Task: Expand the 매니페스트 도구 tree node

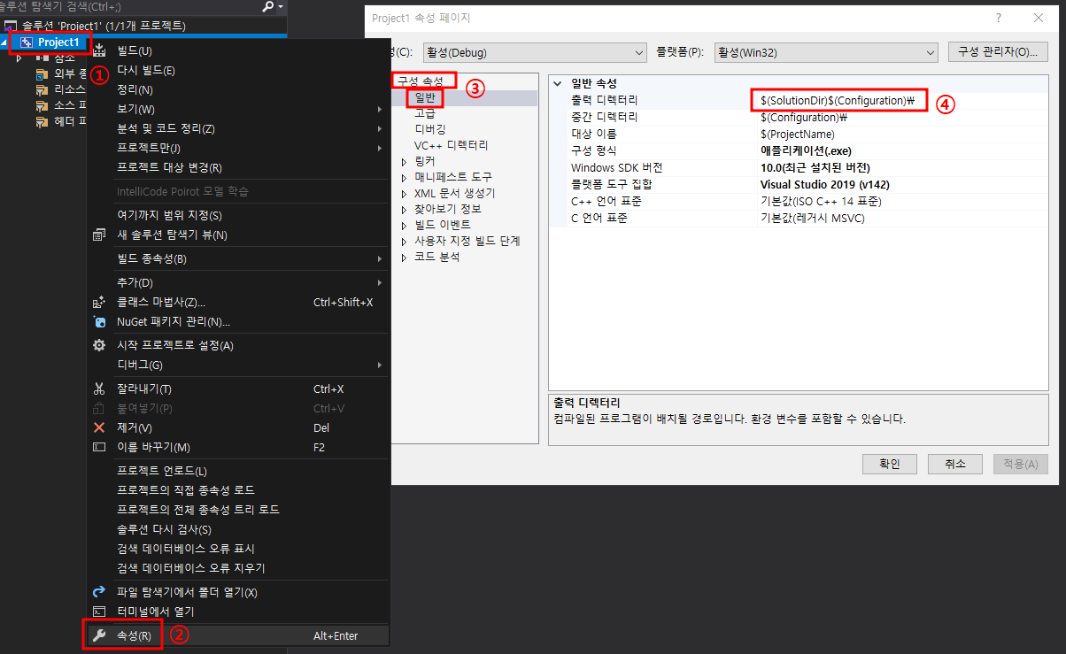Action: (x=405, y=177)
